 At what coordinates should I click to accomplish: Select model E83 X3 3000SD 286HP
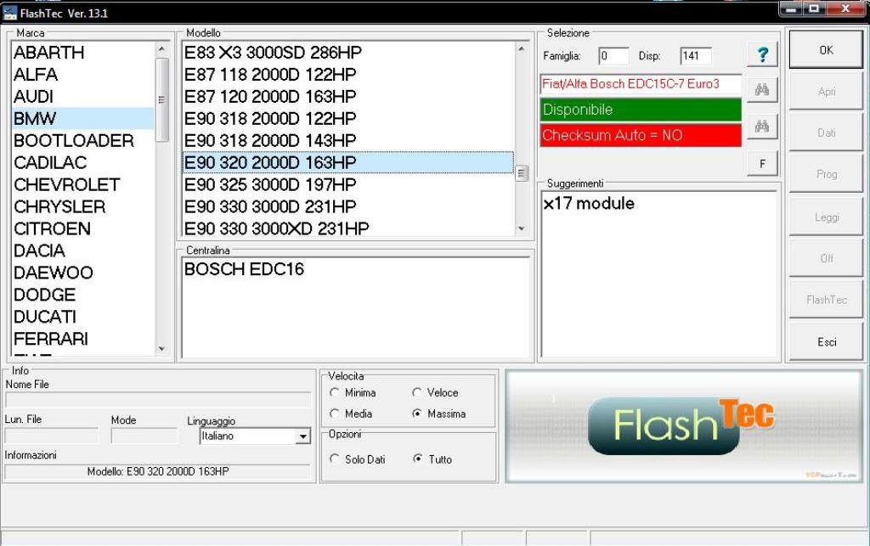[x=347, y=53]
